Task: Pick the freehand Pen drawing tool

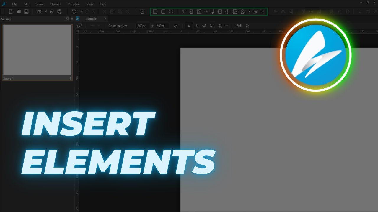Action: coord(256,12)
